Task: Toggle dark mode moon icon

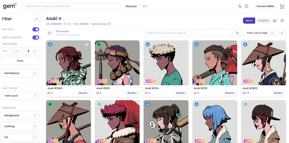Action: click(x=240, y=6)
